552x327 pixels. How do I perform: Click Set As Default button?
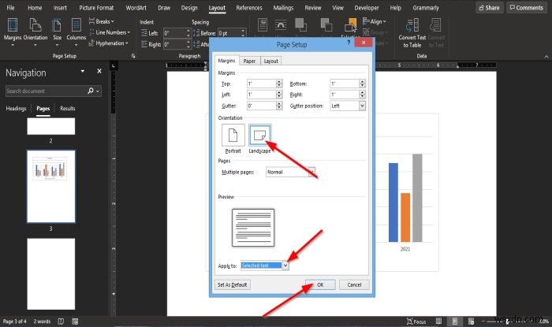pos(233,284)
